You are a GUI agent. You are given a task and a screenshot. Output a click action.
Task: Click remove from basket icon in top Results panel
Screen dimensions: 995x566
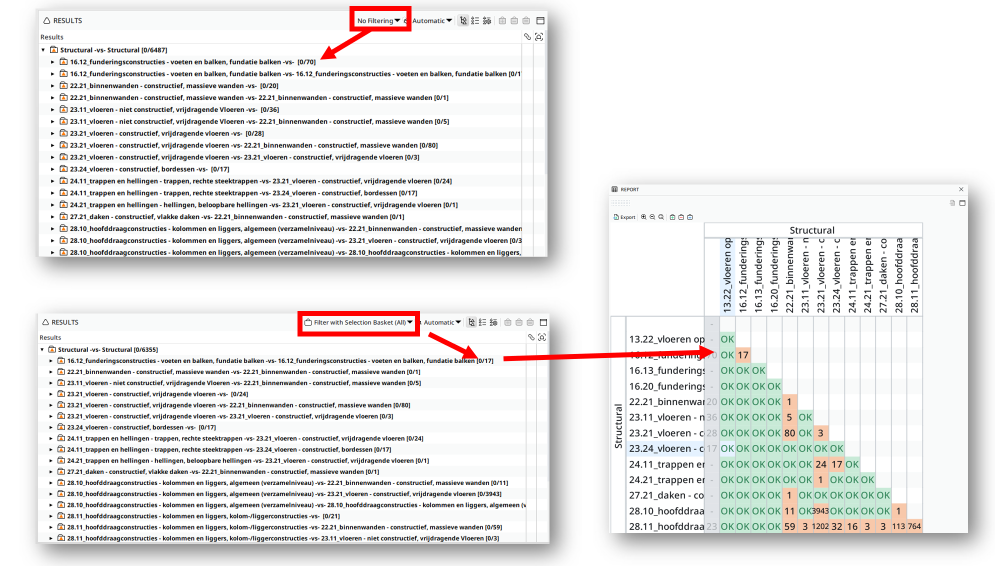pos(514,20)
